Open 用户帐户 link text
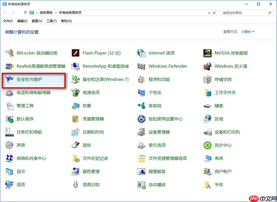 coord(223,172)
